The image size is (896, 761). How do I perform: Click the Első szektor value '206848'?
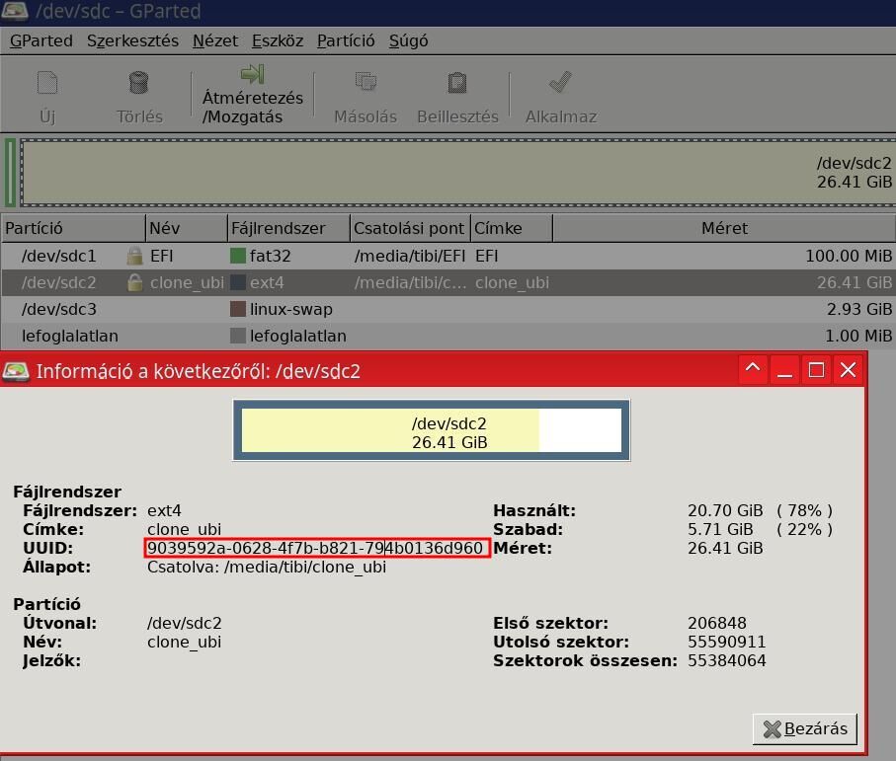[x=717, y=623]
